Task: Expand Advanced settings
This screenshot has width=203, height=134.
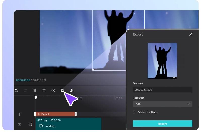Action: click(x=145, y=112)
